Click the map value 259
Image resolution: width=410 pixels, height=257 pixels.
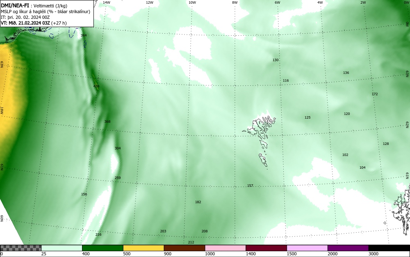[118, 178]
